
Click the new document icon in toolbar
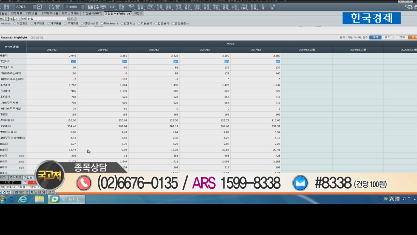(51, 7)
